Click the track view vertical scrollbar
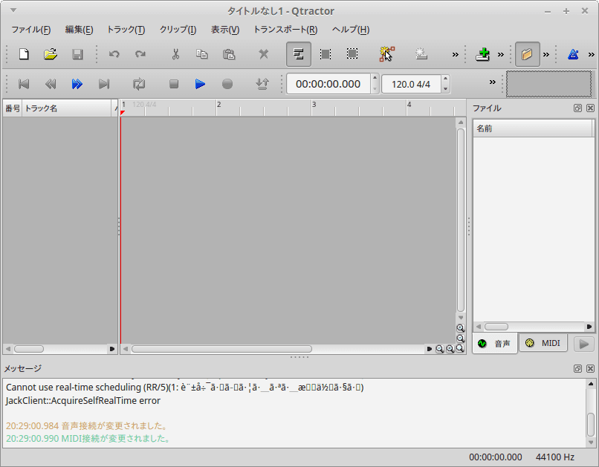This screenshot has width=599, height=467. click(461, 221)
